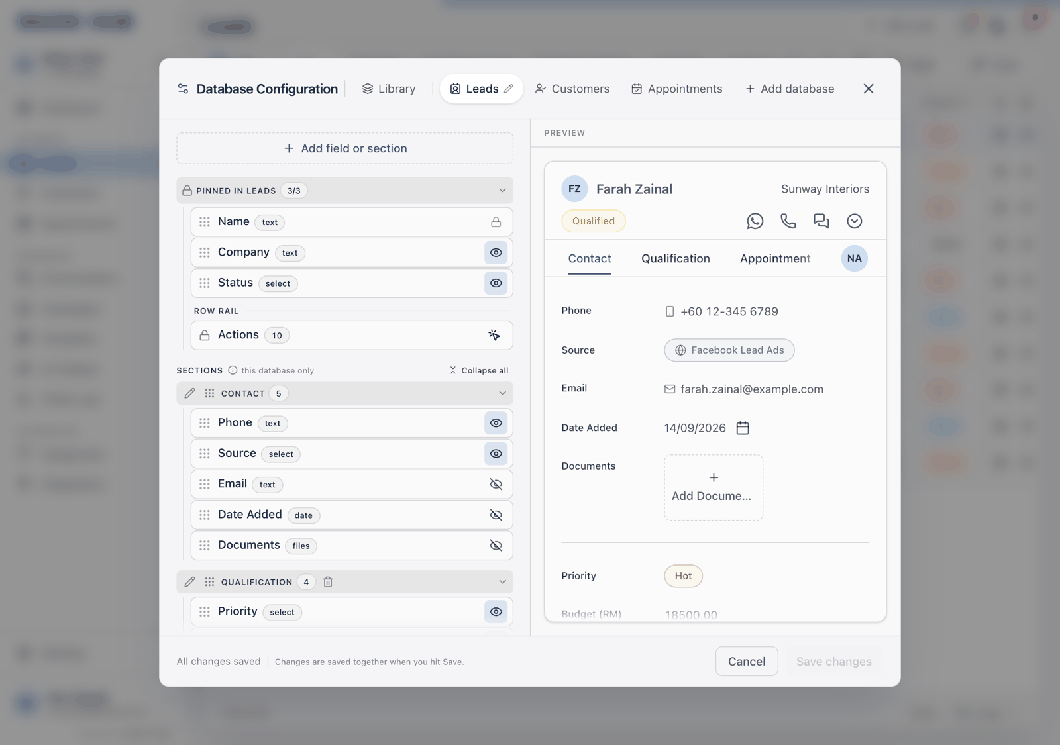Screen dimensions: 1060x745
Task: Click the Add database button
Action: click(x=790, y=89)
